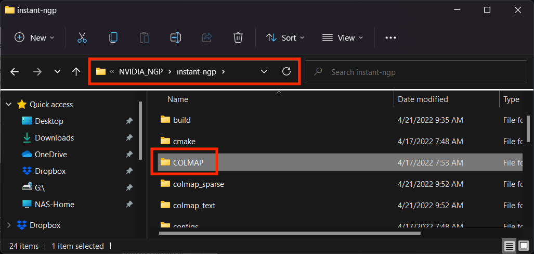Click instant-ngp breadcrumb segment
Image resolution: width=534 pixels, height=254 pixels.
[x=197, y=72]
